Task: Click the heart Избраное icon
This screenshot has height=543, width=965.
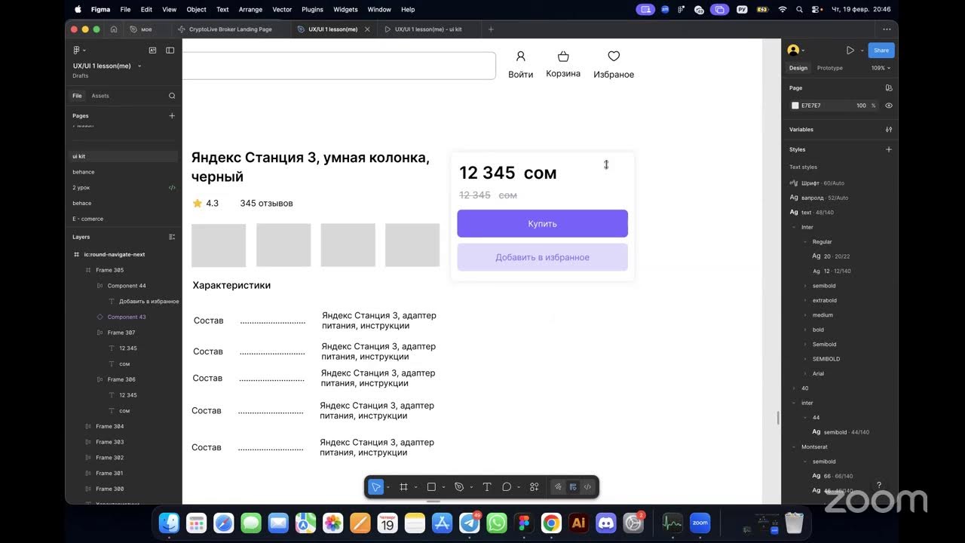Action: (614, 56)
